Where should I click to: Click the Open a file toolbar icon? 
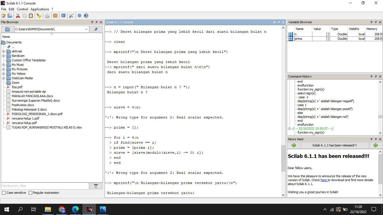pos(10,16)
